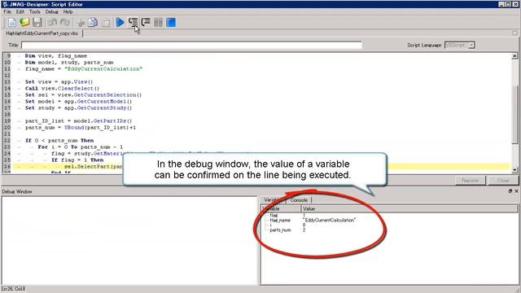Click the "EddyCurrentCalculation" value cell
Screen dimensions: 521x293
click(x=329, y=221)
